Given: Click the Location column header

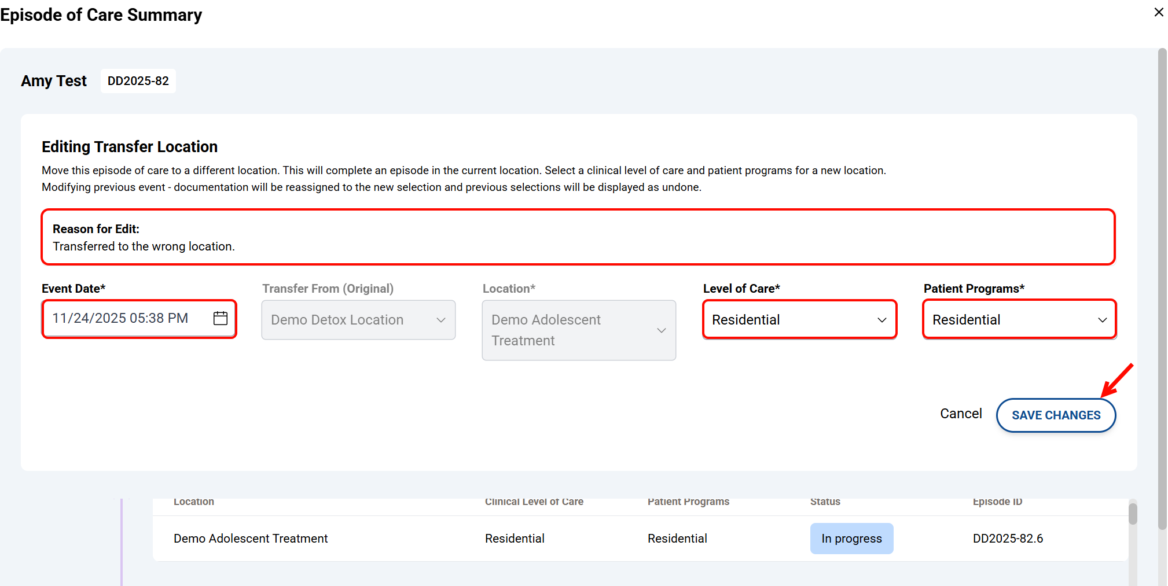Looking at the screenshot, I should tap(194, 502).
